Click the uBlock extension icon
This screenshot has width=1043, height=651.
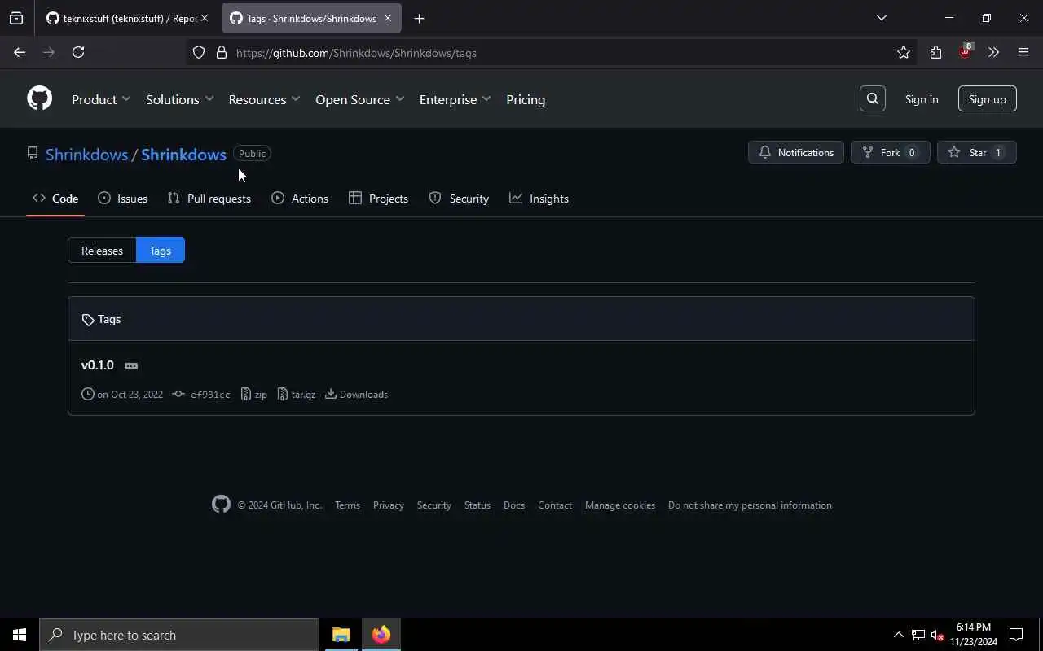966,51
